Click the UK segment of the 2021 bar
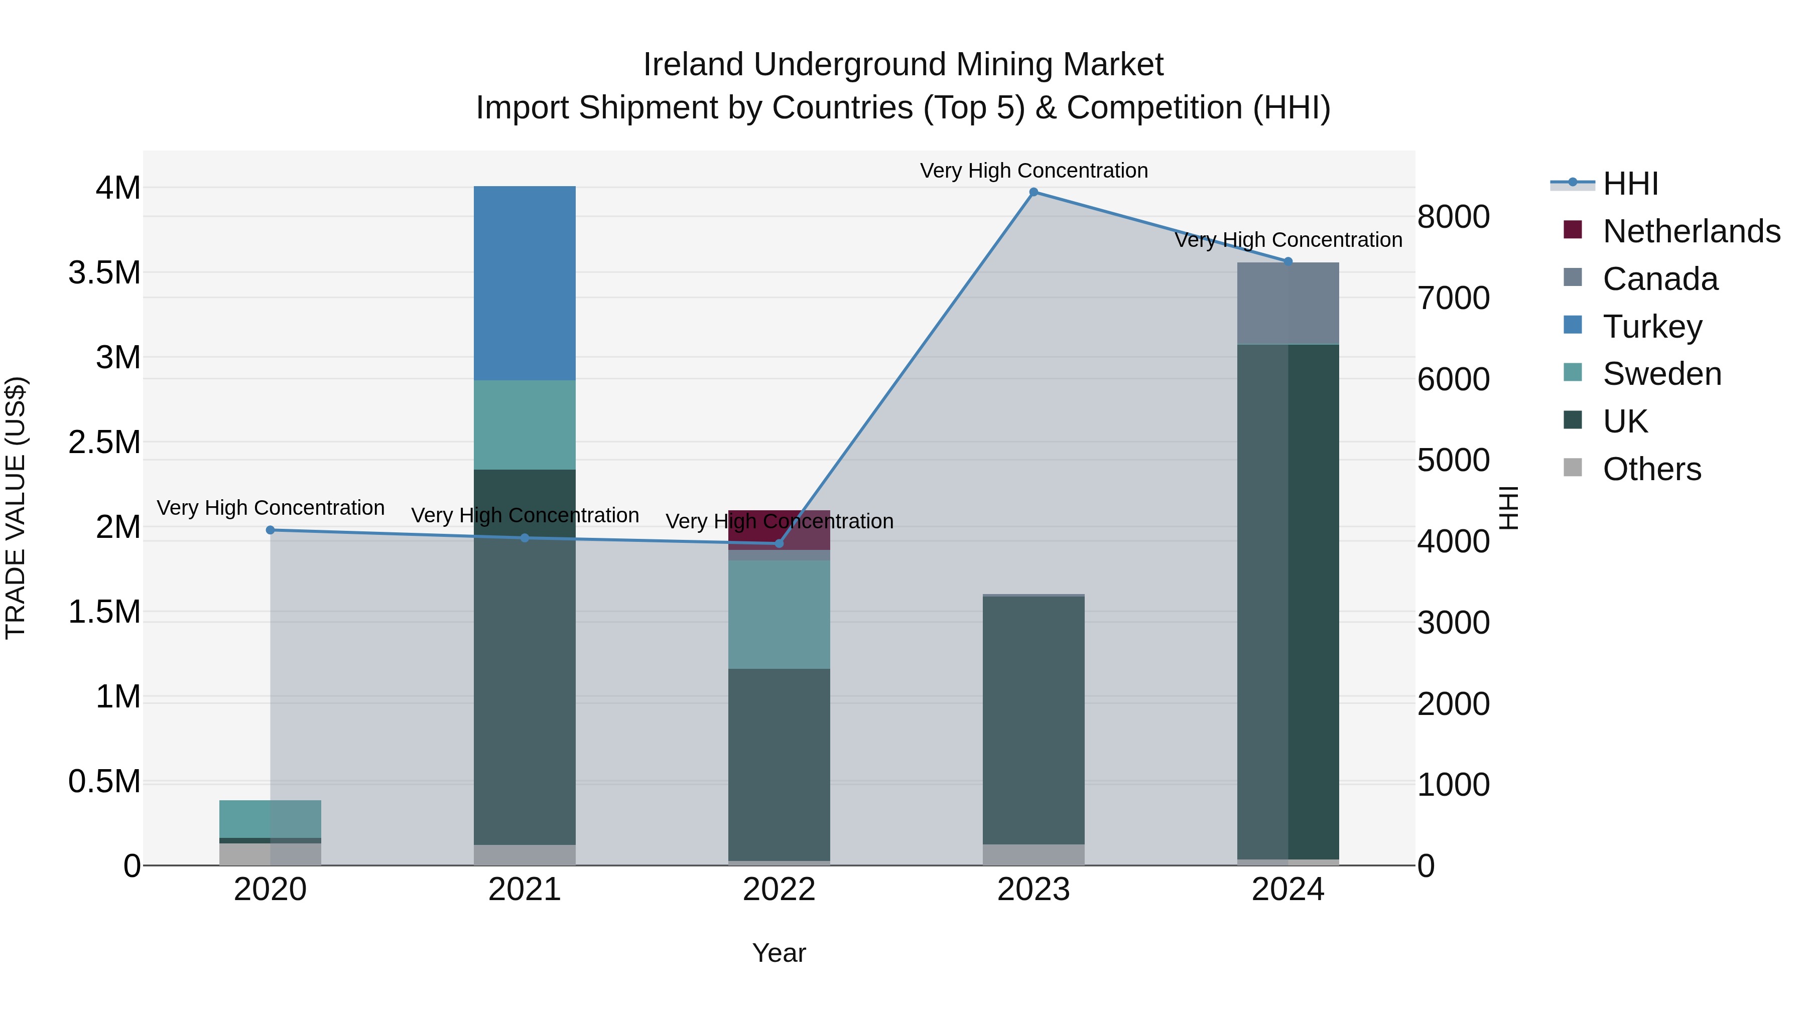 (525, 657)
